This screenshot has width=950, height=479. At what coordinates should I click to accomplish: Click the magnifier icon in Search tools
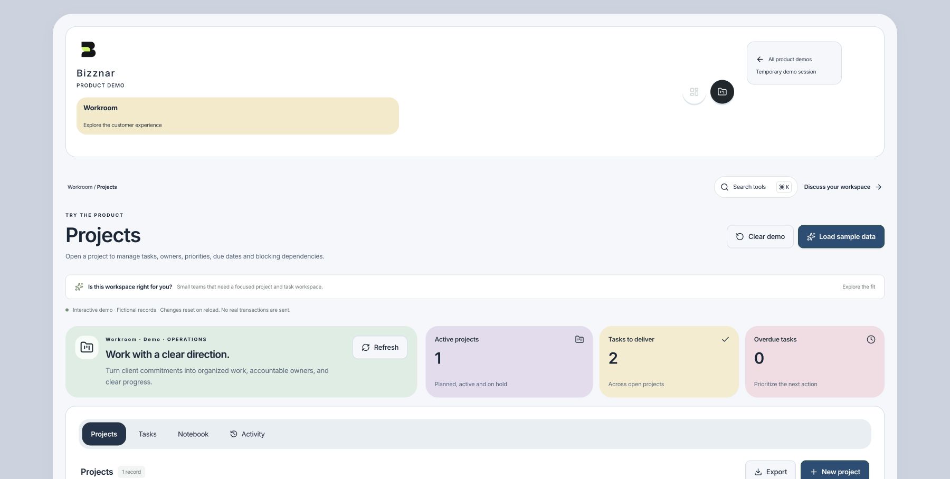pos(725,187)
